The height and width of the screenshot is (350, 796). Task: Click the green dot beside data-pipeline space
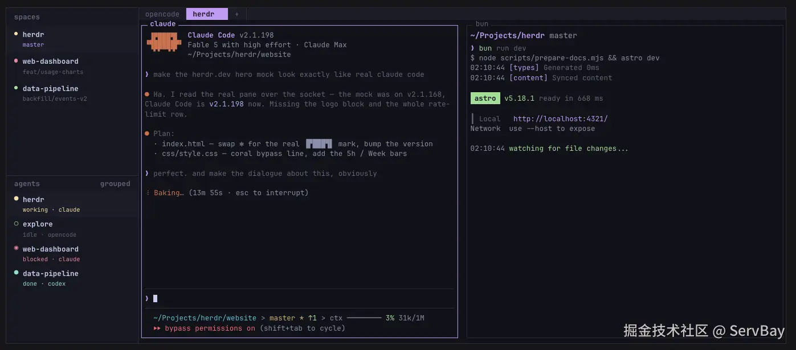pos(17,88)
